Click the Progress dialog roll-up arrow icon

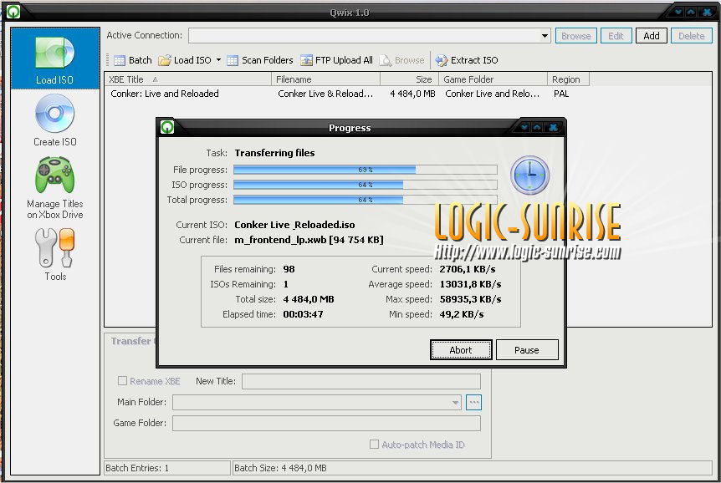[537, 127]
